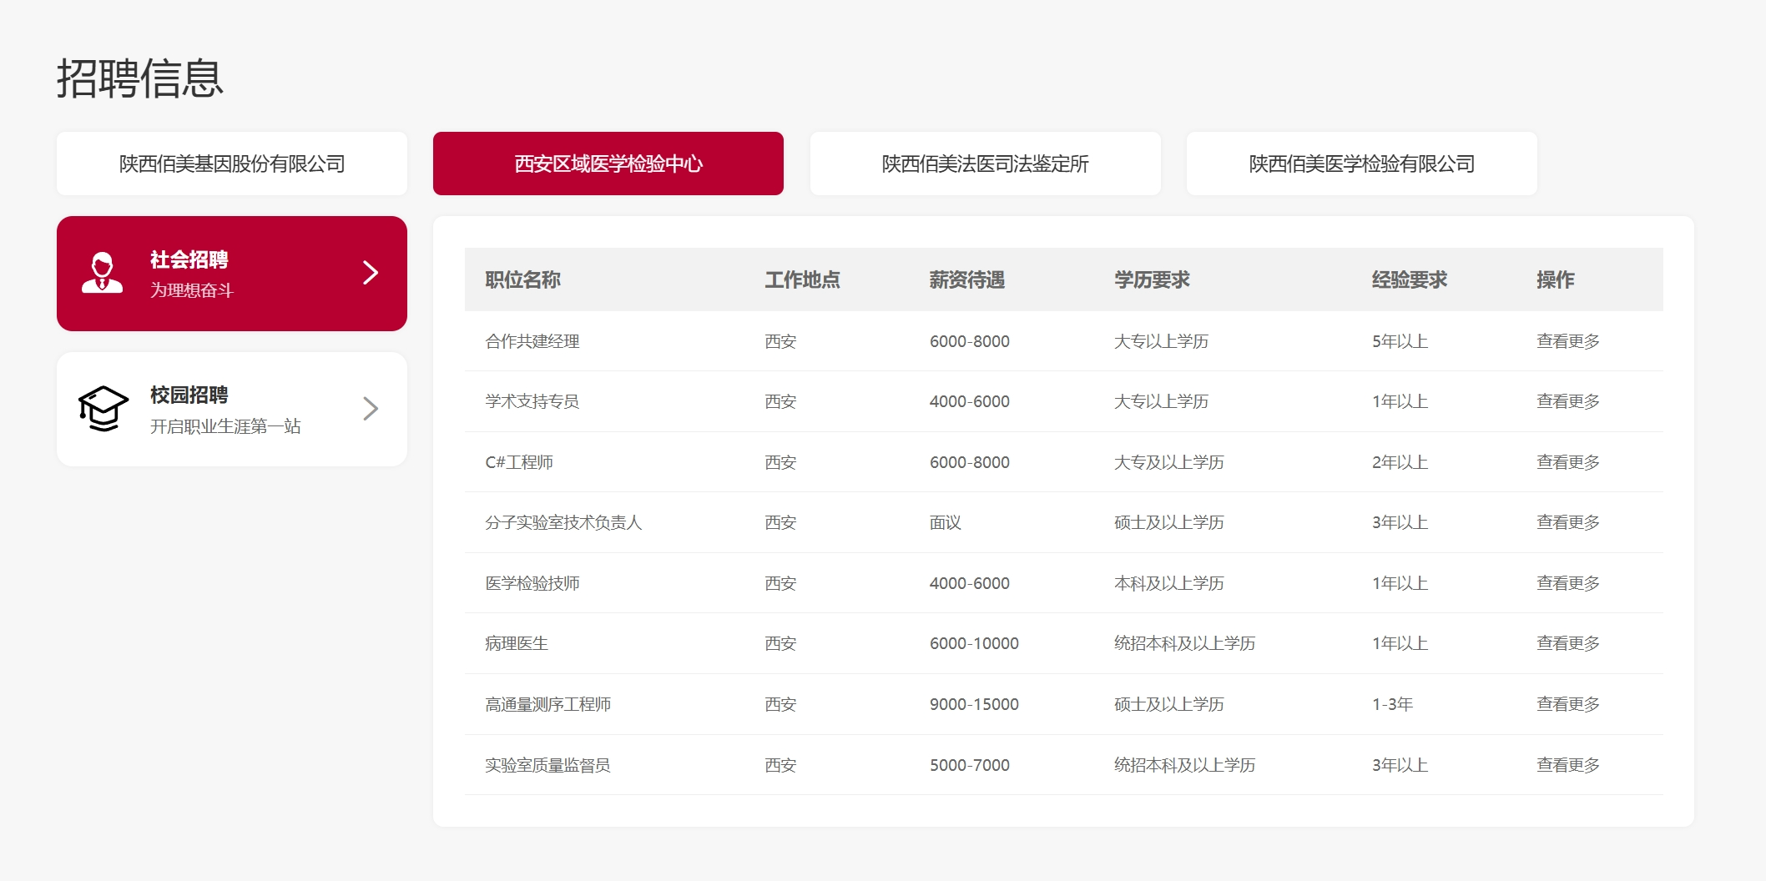Image resolution: width=1766 pixels, height=881 pixels.
Task: Click 查看更多 for 实验室质量监督员
Action: coord(1568,765)
